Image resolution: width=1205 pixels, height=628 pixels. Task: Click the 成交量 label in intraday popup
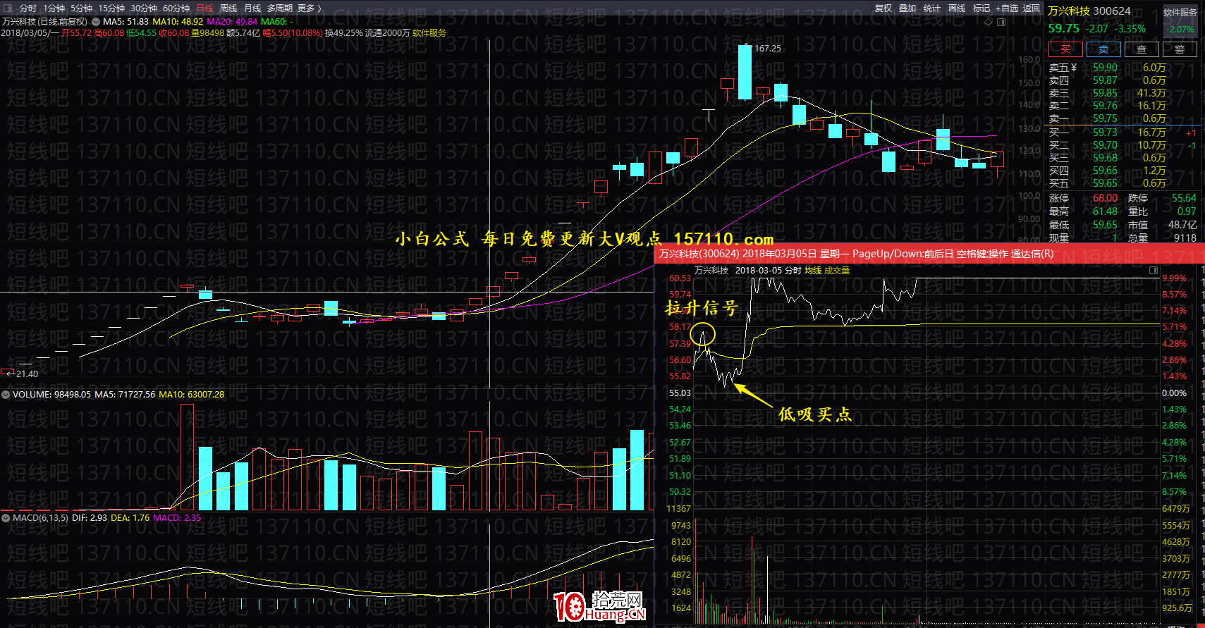pos(837,271)
